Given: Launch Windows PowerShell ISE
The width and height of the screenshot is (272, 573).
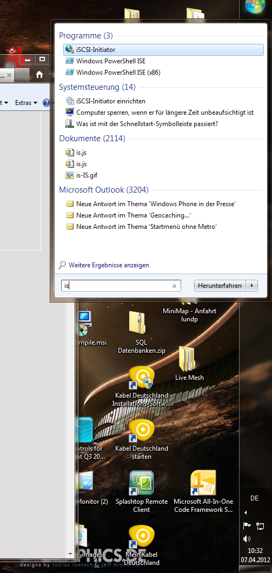Looking at the screenshot, I should tap(111, 61).
